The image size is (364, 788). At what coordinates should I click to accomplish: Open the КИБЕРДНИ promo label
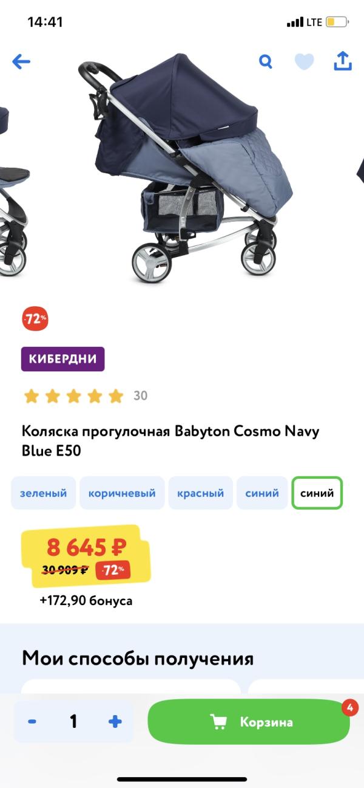(x=63, y=358)
